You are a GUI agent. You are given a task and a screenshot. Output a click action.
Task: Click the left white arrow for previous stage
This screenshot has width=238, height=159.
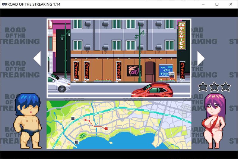coord(37,58)
